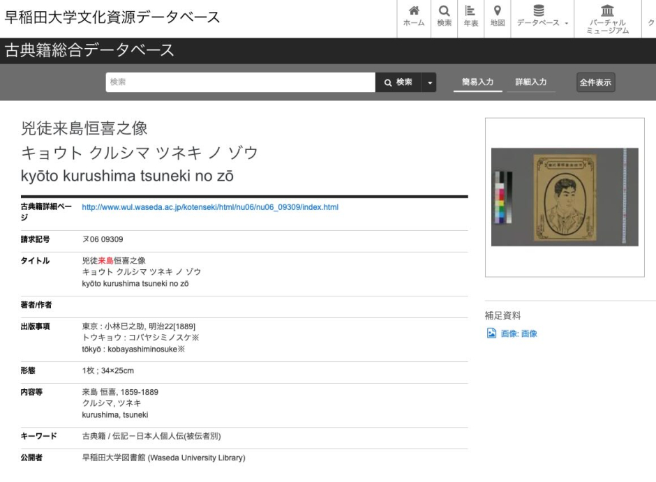The width and height of the screenshot is (656, 482).
Task: Open the search magnifier icon in navigation
Action: [444, 11]
